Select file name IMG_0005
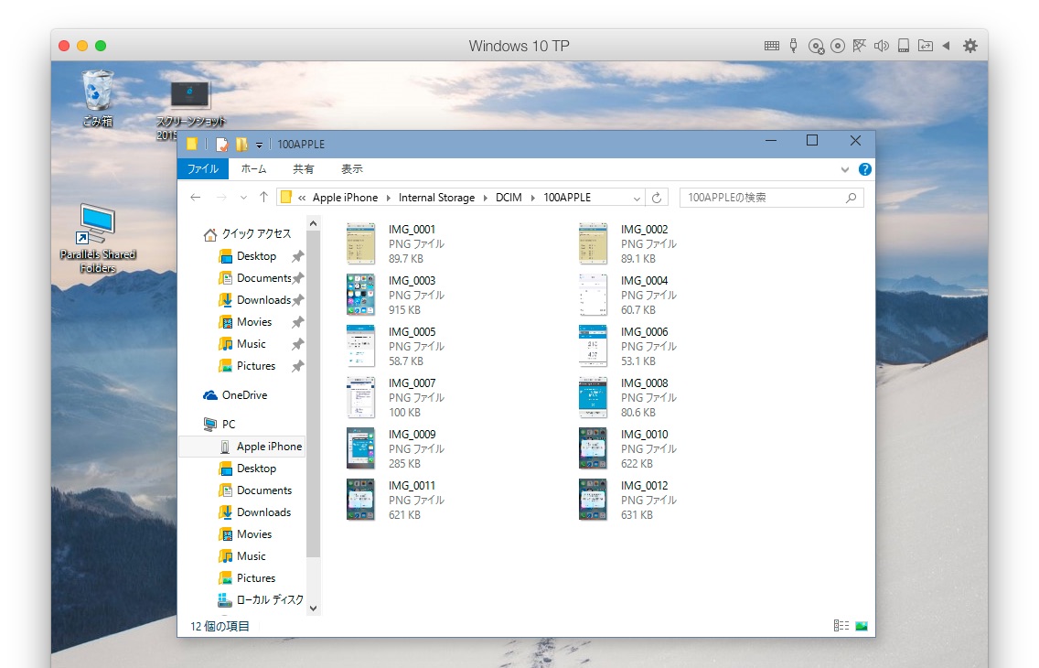Viewport: 1039px width, 668px height. 412,331
